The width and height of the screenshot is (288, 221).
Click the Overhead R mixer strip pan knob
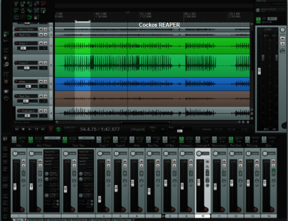199,153
